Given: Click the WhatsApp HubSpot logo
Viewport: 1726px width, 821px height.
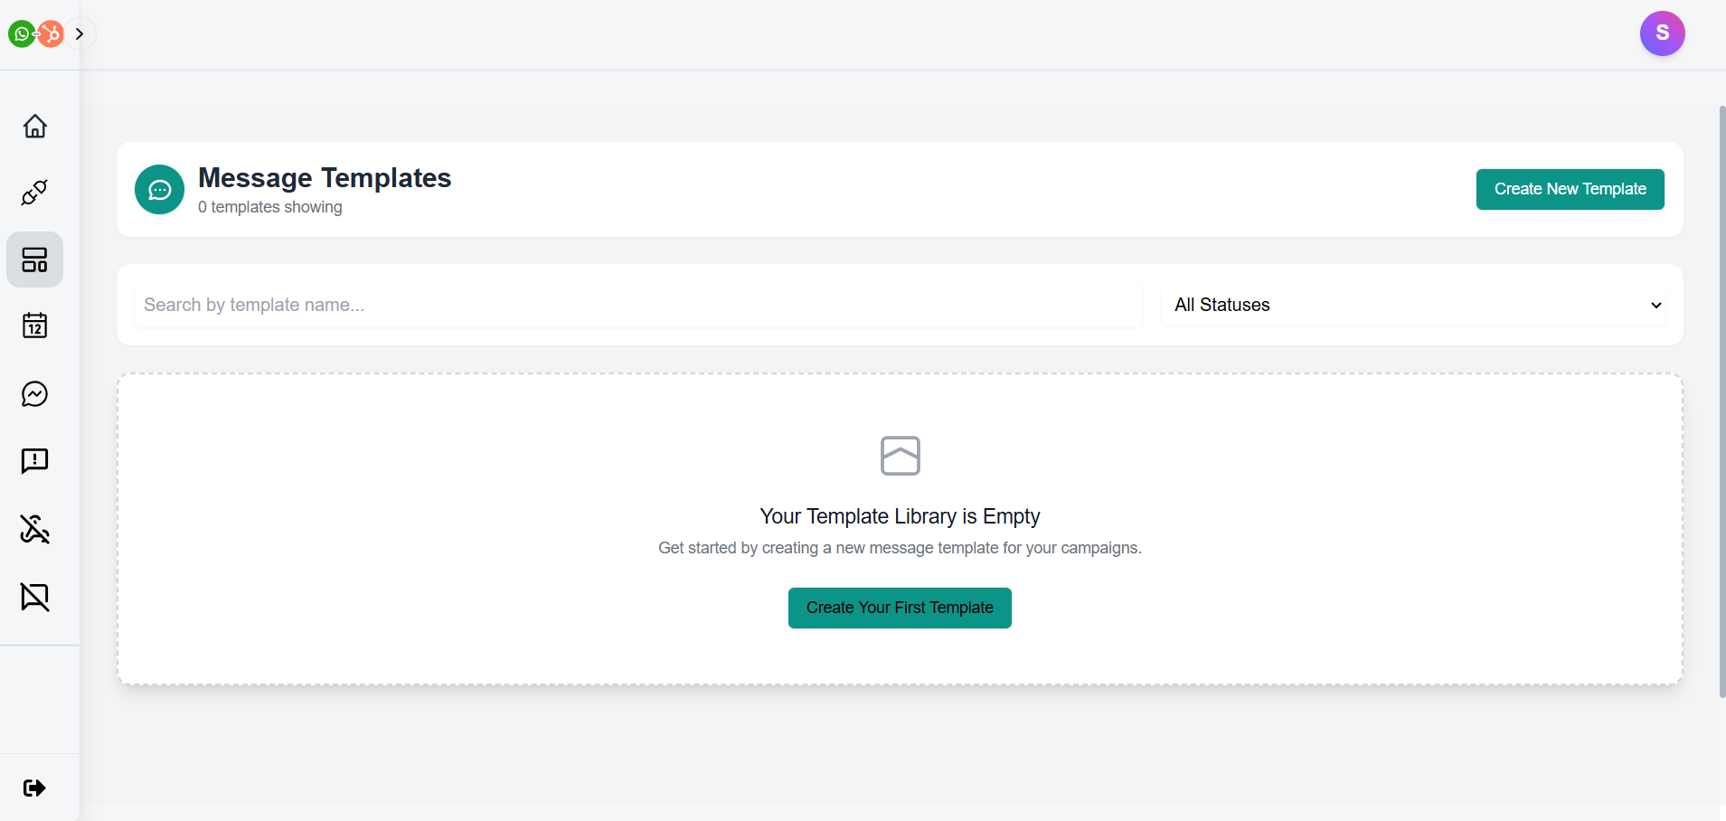Looking at the screenshot, I should point(35,34).
